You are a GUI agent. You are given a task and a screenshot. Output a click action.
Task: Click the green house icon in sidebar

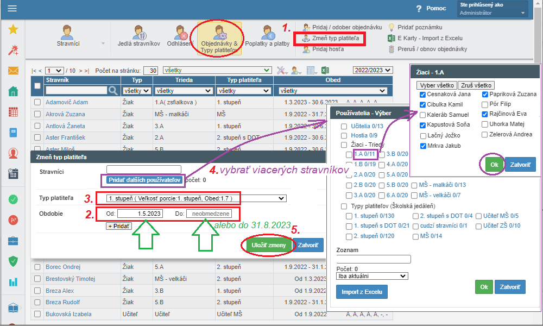tap(13, 91)
